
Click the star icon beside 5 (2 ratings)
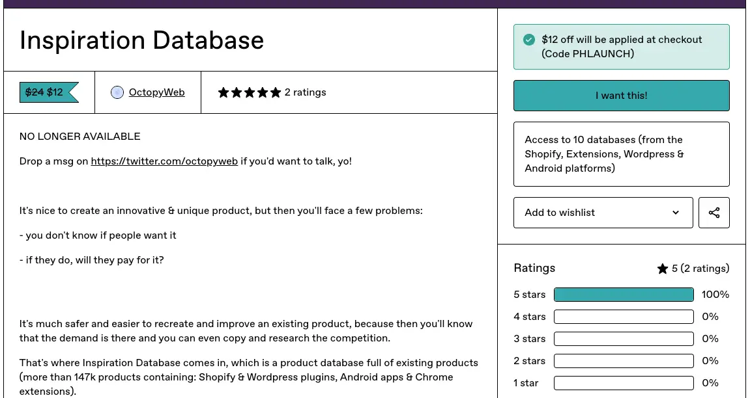(x=663, y=269)
